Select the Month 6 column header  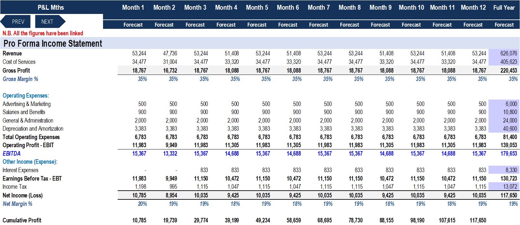click(x=288, y=7)
